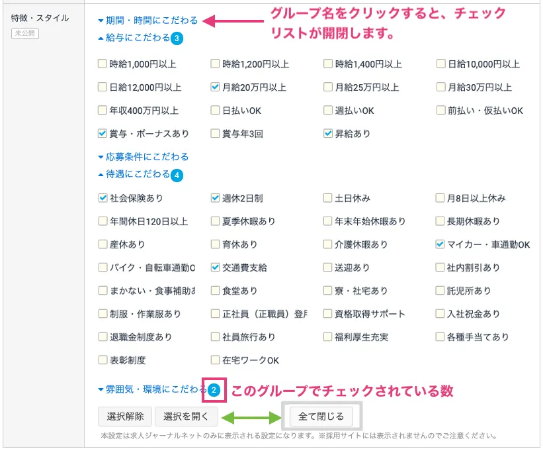Uncheck the 月給20万円以上 checkbox
Viewport: 543px width, 451px height.
[215, 87]
